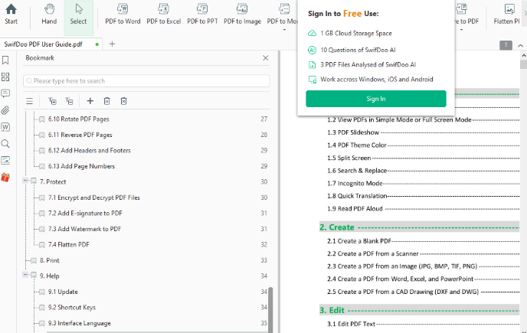Open bookmark 9.3 Interface Language
This screenshot has height=333, width=527.
pos(80,323)
